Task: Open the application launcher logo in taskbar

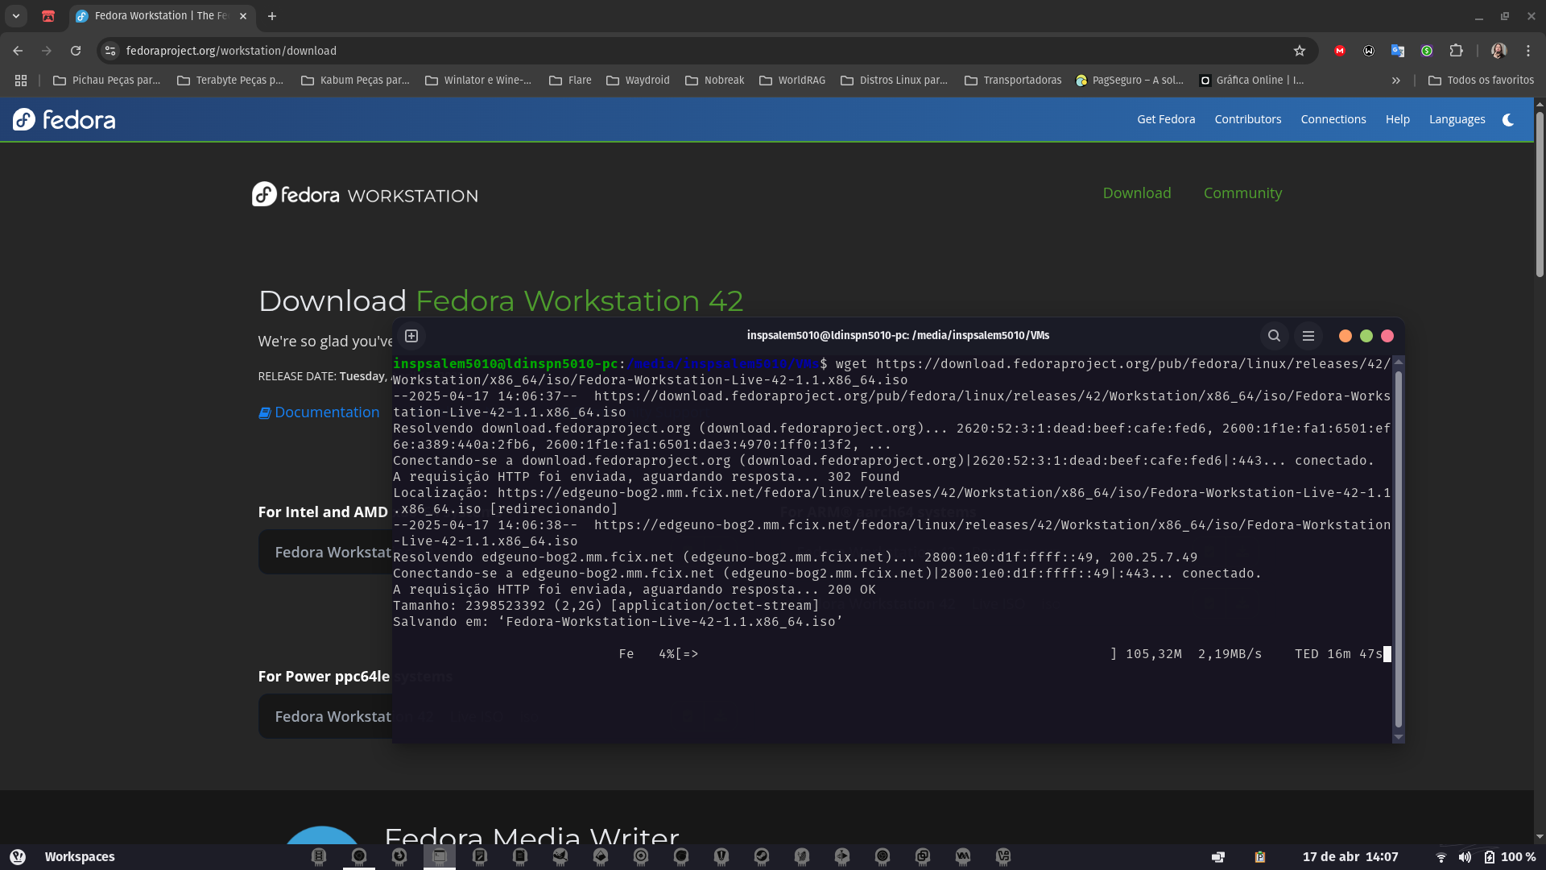Action: (x=18, y=857)
